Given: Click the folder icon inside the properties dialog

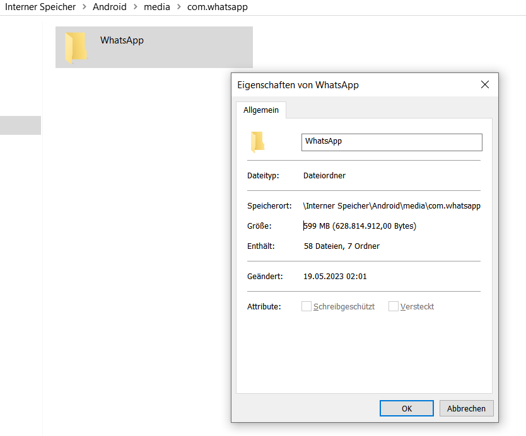Looking at the screenshot, I should click(257, 142).
